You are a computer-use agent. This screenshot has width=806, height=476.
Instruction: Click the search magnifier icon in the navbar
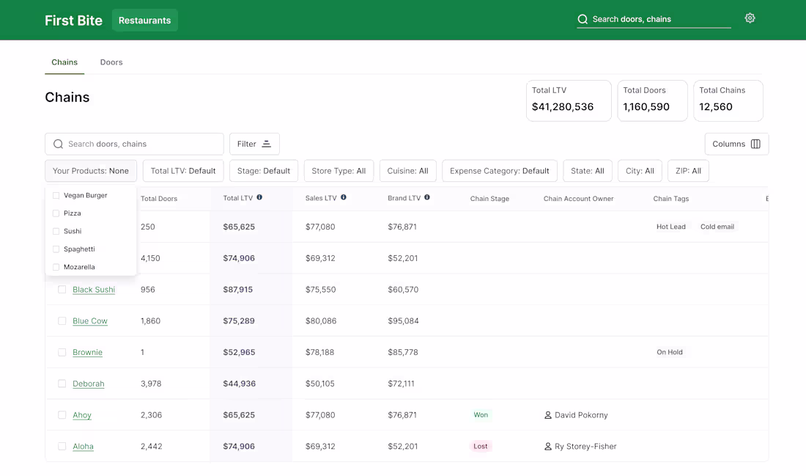(x=583, y=18)
